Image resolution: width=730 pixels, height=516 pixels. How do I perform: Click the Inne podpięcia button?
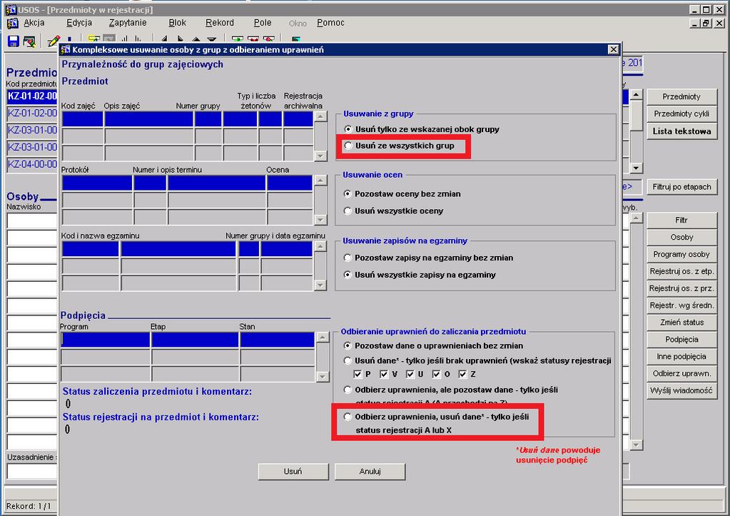pyautogui.click(x=681, y=356)
